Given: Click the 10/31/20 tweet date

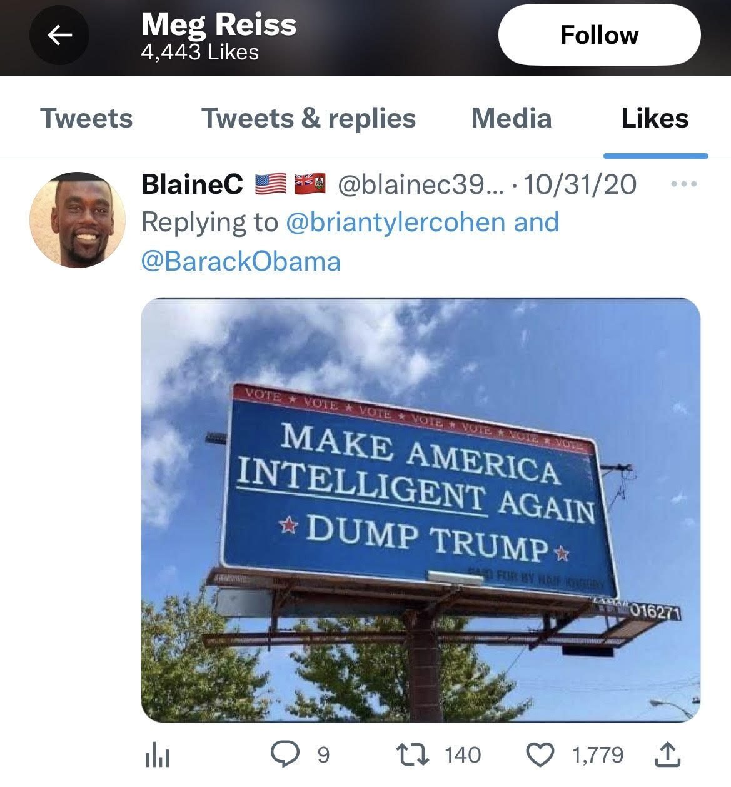Looking at the screenshot, I should click(x=580, y=184).
